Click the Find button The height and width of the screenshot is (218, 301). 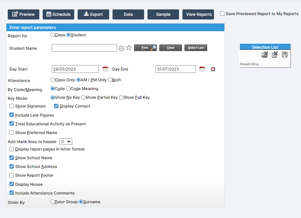coord(145,48)
